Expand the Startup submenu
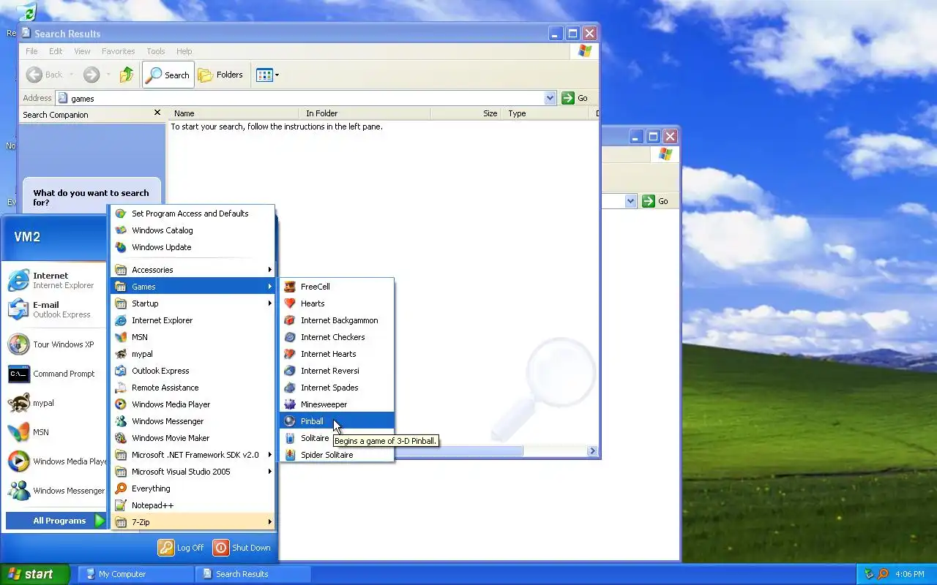 (193, 303)
